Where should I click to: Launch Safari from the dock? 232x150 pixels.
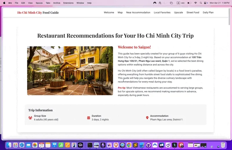[22, 145]
